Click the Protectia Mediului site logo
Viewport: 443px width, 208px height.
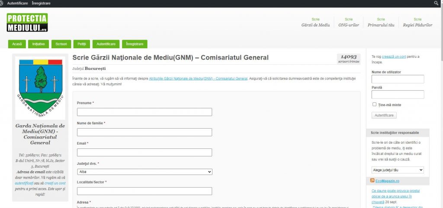27,22
